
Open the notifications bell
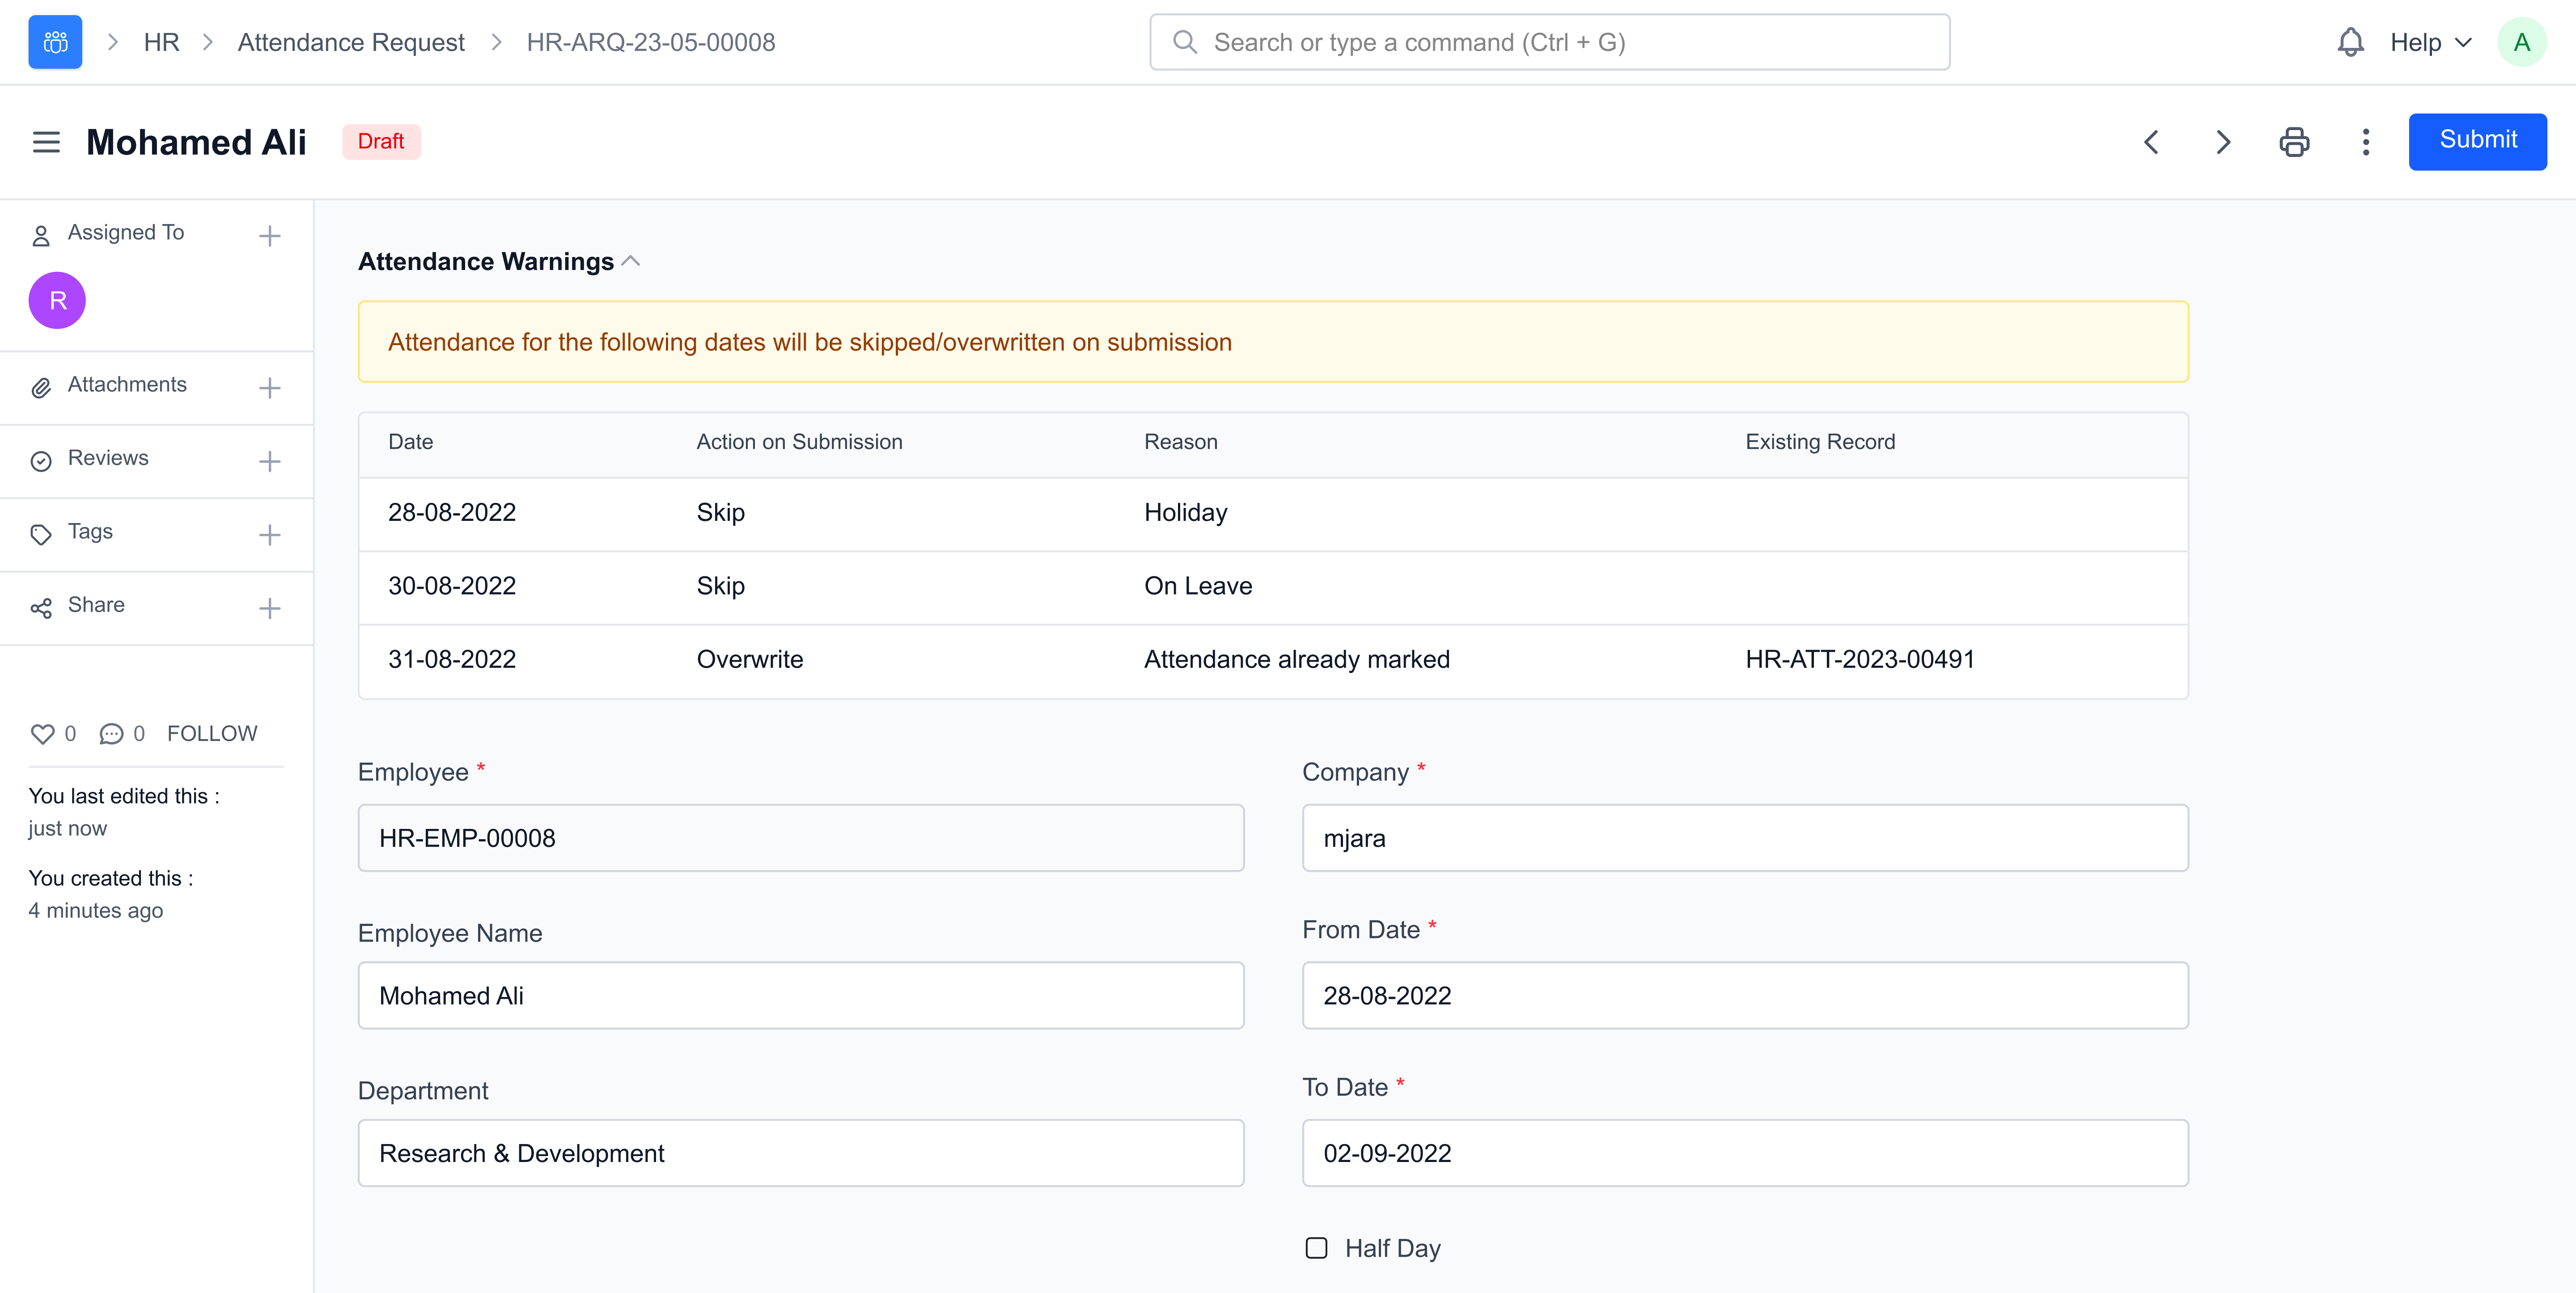click(2350, 42)
